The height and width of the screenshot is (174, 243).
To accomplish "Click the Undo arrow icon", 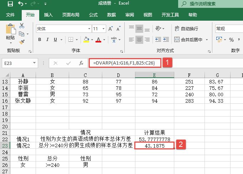I will [x=21, y=4].
